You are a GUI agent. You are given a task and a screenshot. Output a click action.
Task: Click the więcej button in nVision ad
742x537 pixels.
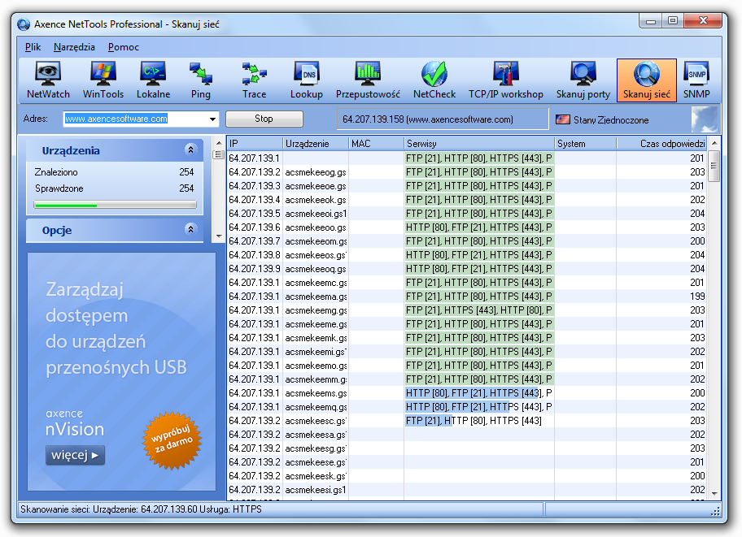pyautogui.click(x=75, y=455)
